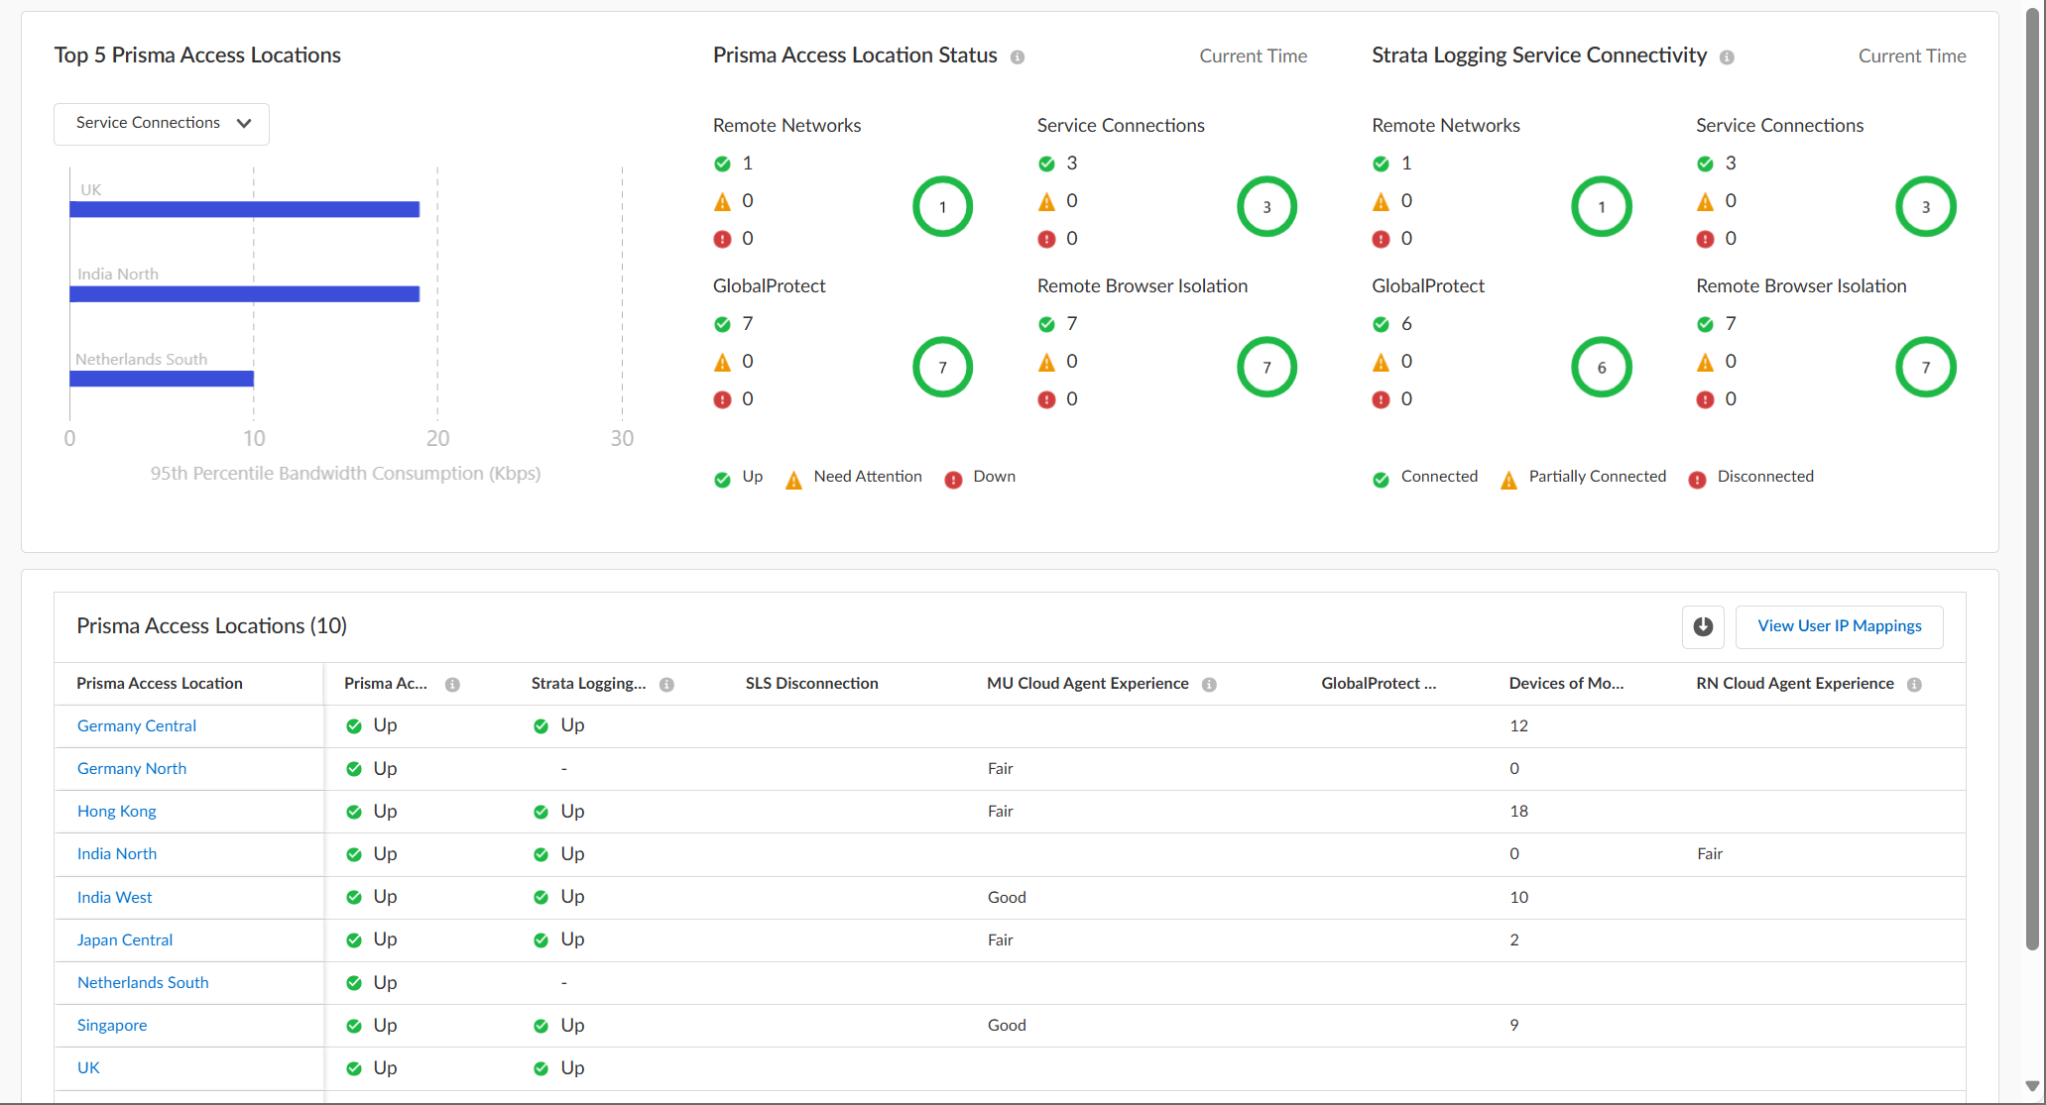This screenshot has height=1105, width=2046.
Task: Click Good experience value in Singapore row
Action: coord(1007,1025)
